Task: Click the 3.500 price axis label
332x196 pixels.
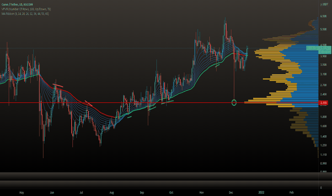Action: coord(323,65)
